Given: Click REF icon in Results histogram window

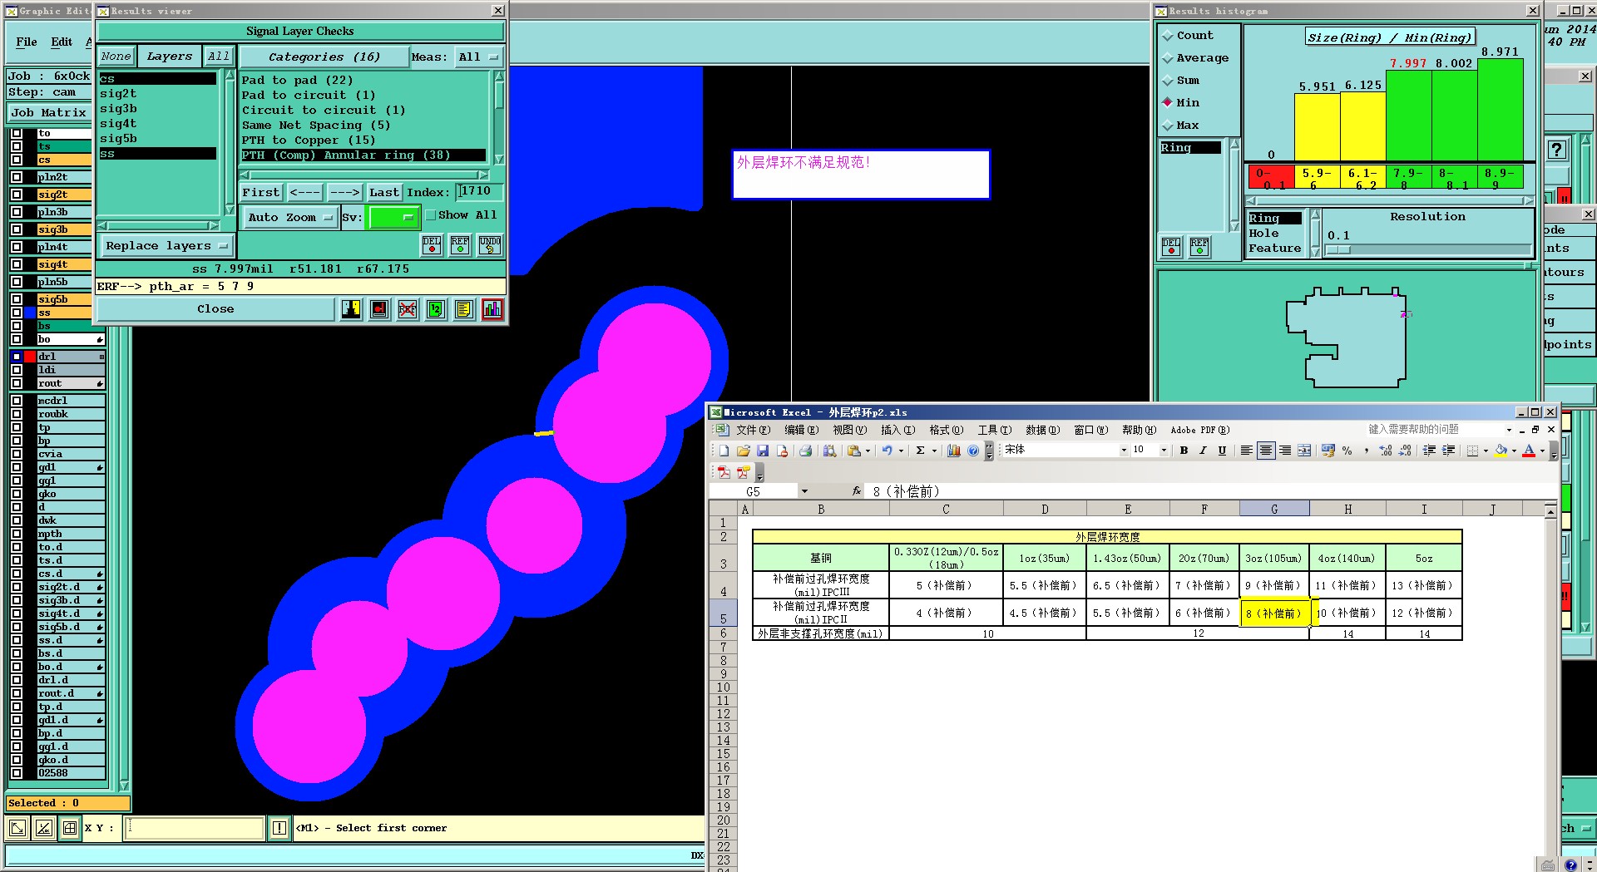Looking at the screenshot, I should [1199, 247].
